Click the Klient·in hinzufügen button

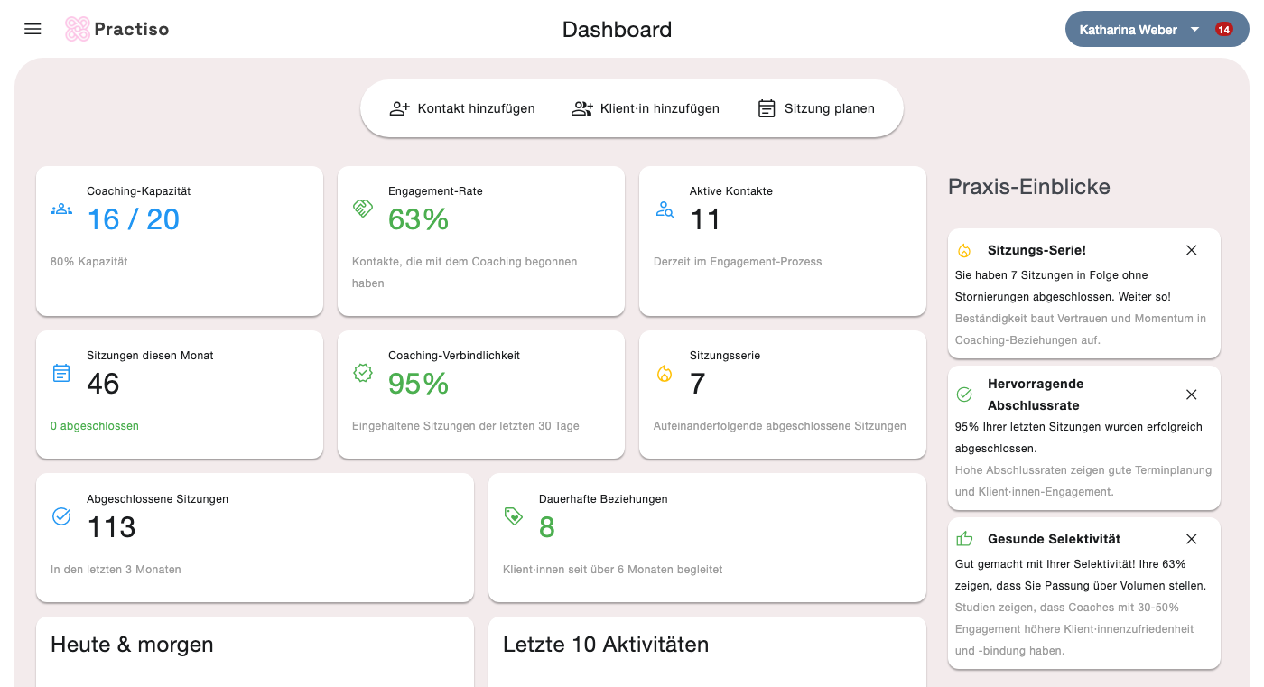[x=646, y=108]
